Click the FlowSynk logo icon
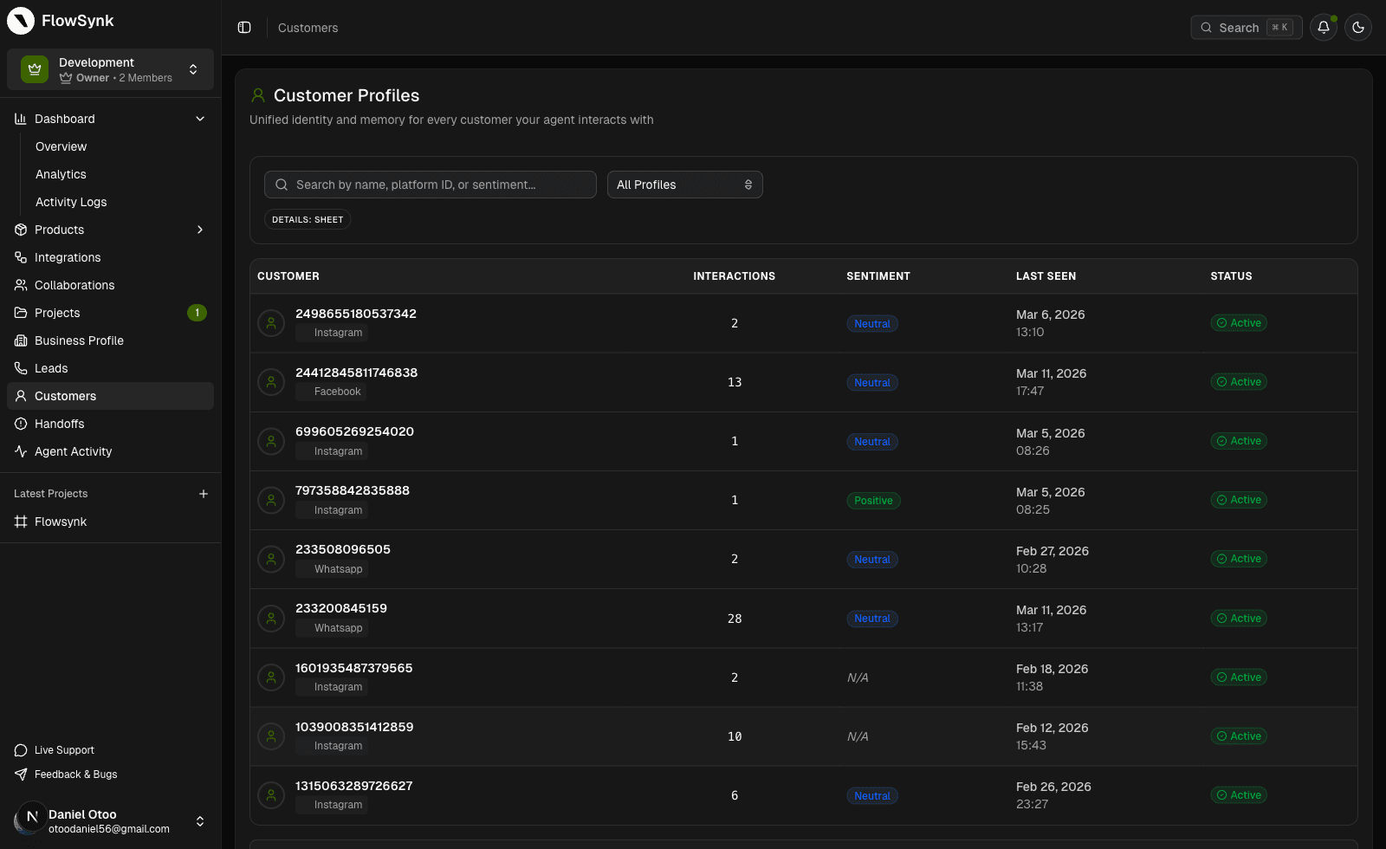Screen dimensions: 1386x849 [x=20, y=20]
